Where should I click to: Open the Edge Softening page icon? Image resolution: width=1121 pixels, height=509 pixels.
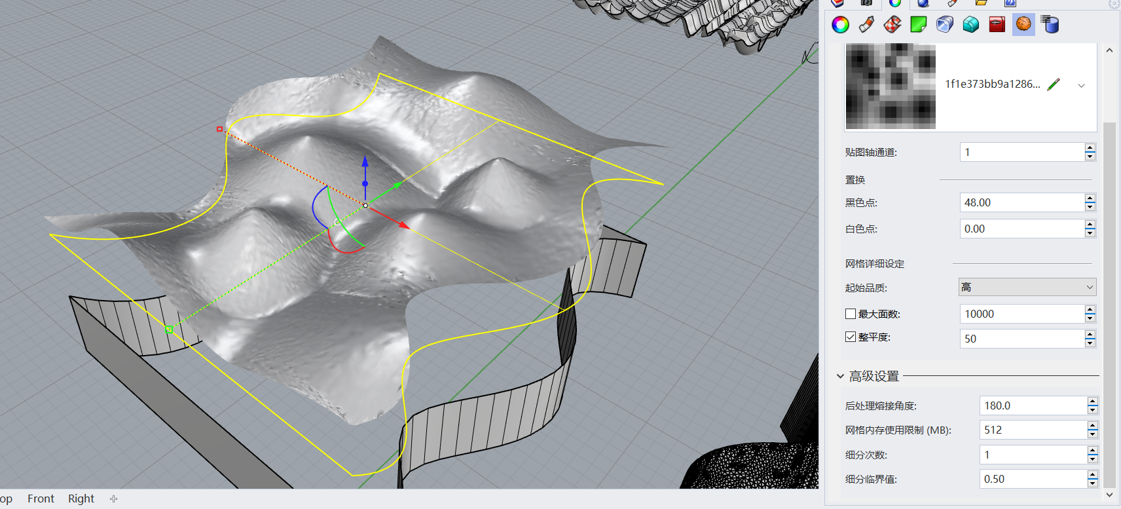945,25
